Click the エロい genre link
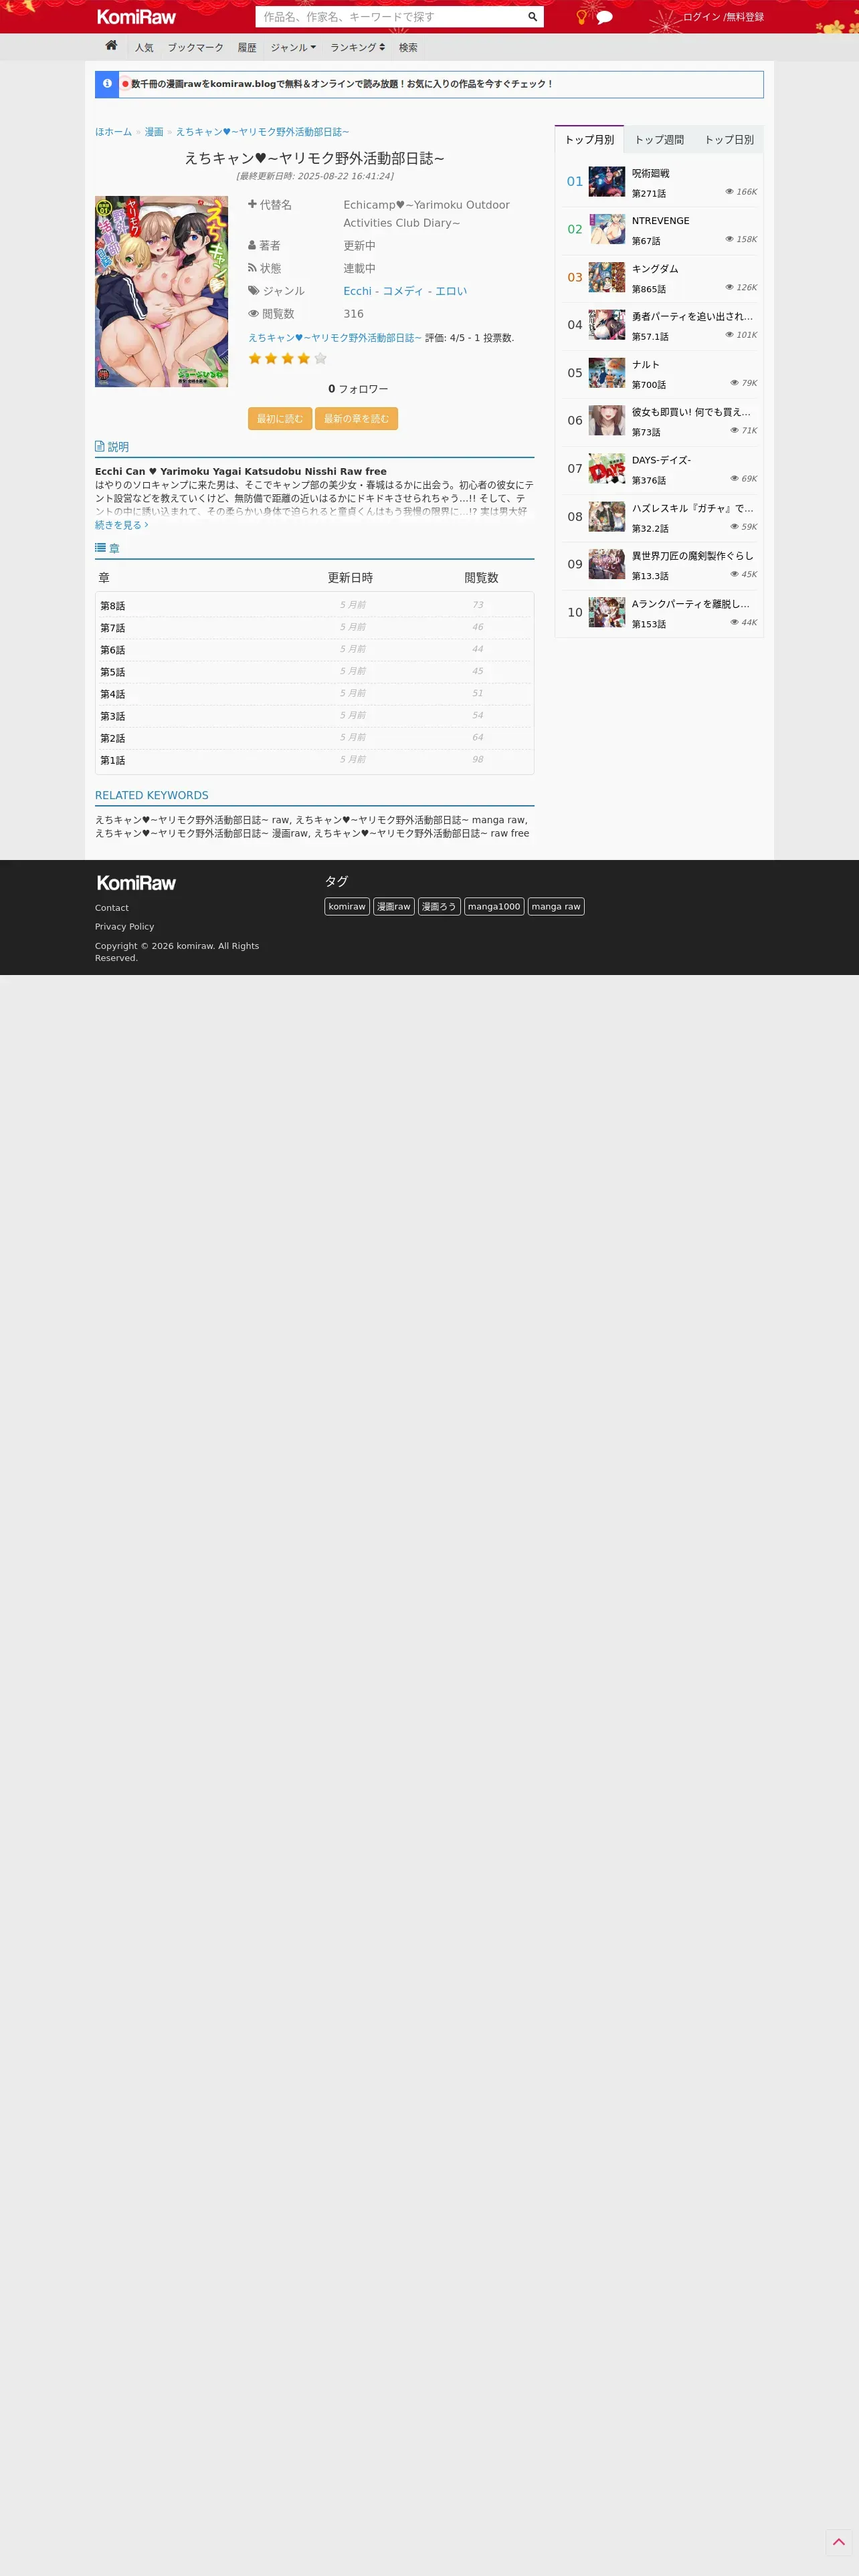The height and width of the screenshot is (2576, 859). (451, 291)
